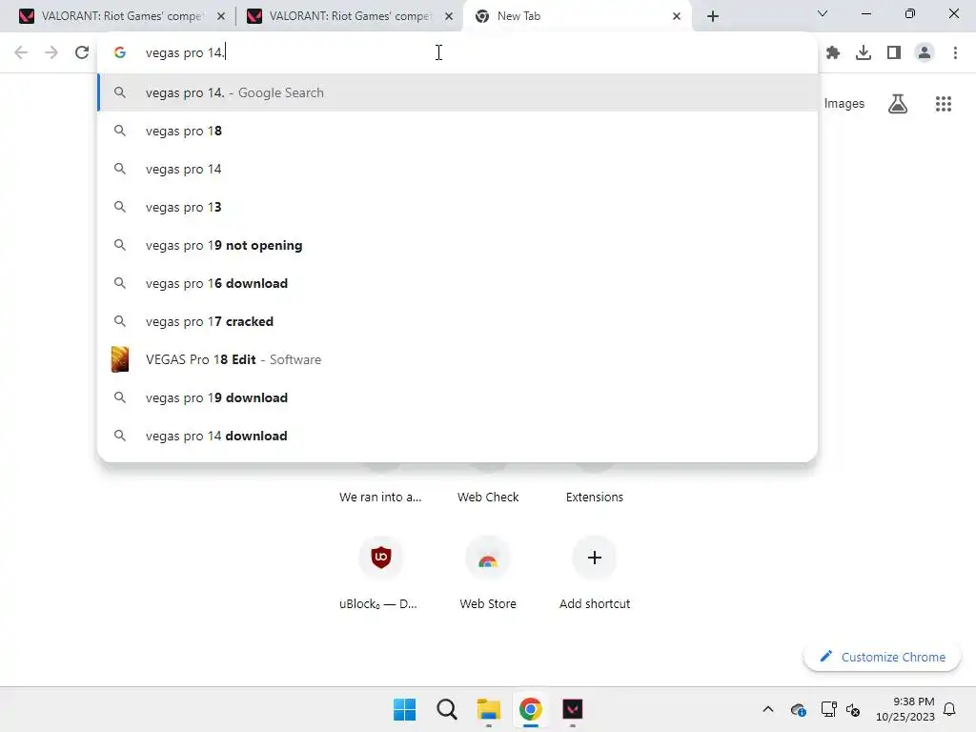Switch to the second VALORANT tab
The width and height of the screenshot is (976, 732).
click(x=350, y=16)
